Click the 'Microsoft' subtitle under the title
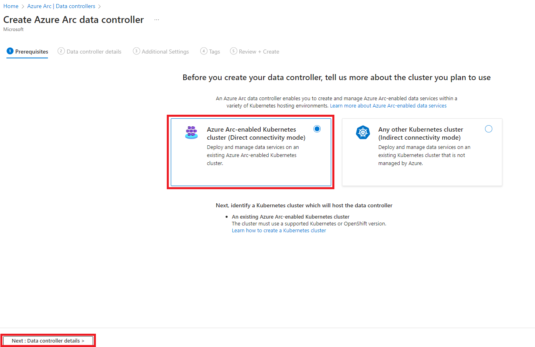The width and height of the screenshot is (535, 347). coord(13,29)
